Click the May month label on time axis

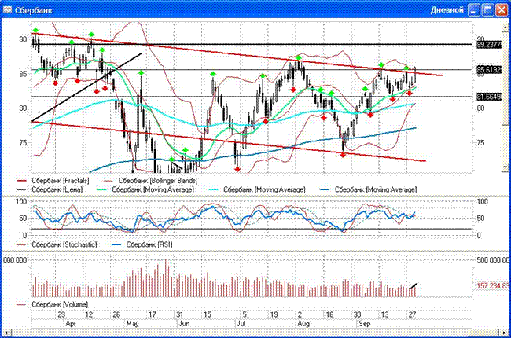(132, 324)
